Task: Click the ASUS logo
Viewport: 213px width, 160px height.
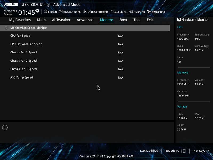Action: click(x=11, y=5)
